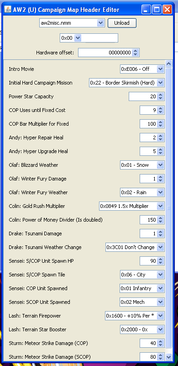Screen dimensions: 178x366
Task: Open Colin Gold Rush Multiplier dropdown
Action: pos(160,206)
